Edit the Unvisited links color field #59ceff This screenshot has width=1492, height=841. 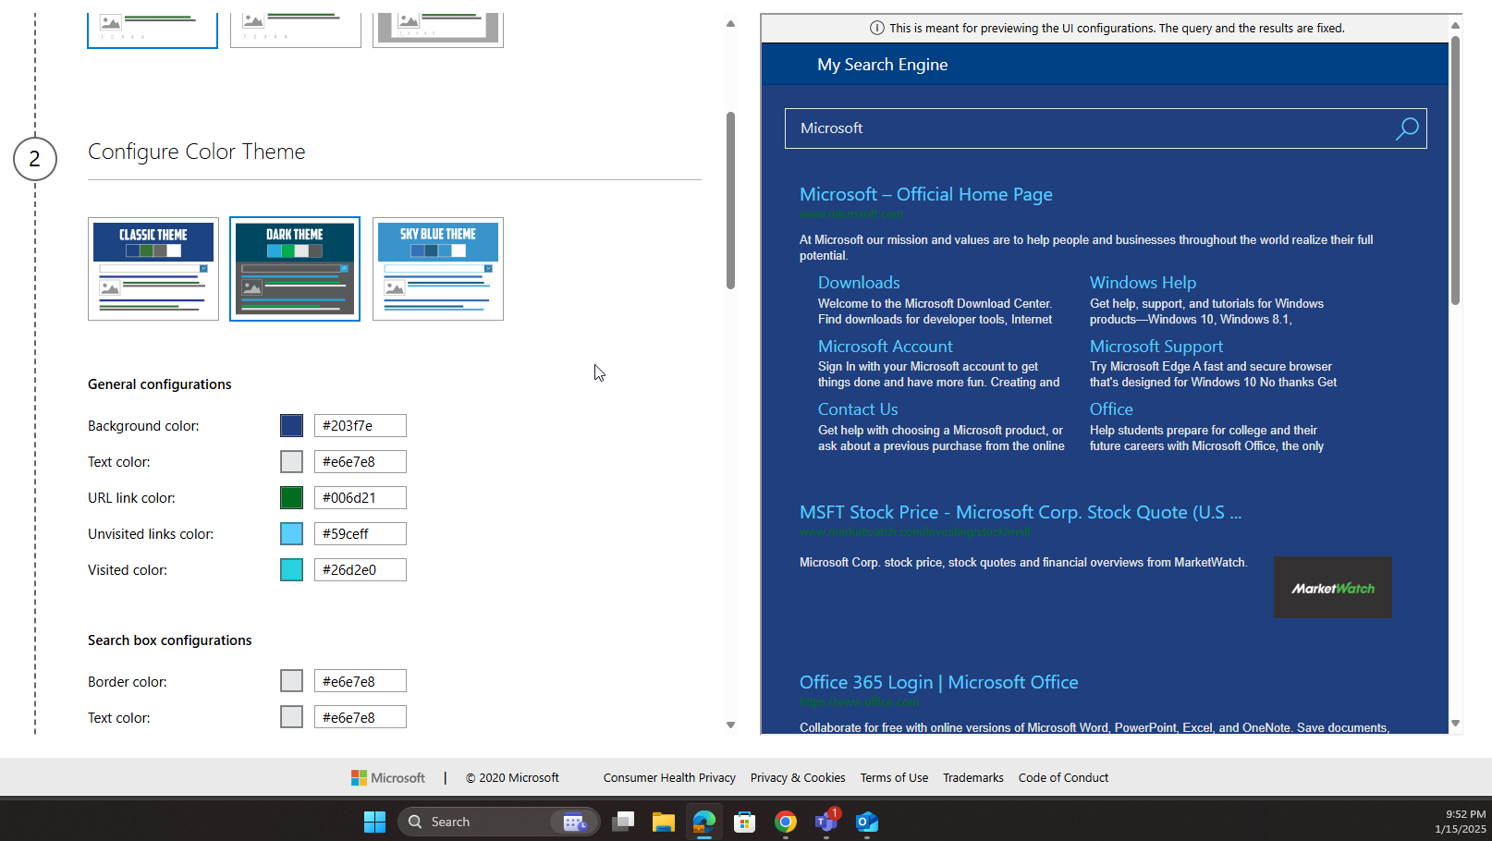pyautogui.click(x=361, y=534)
